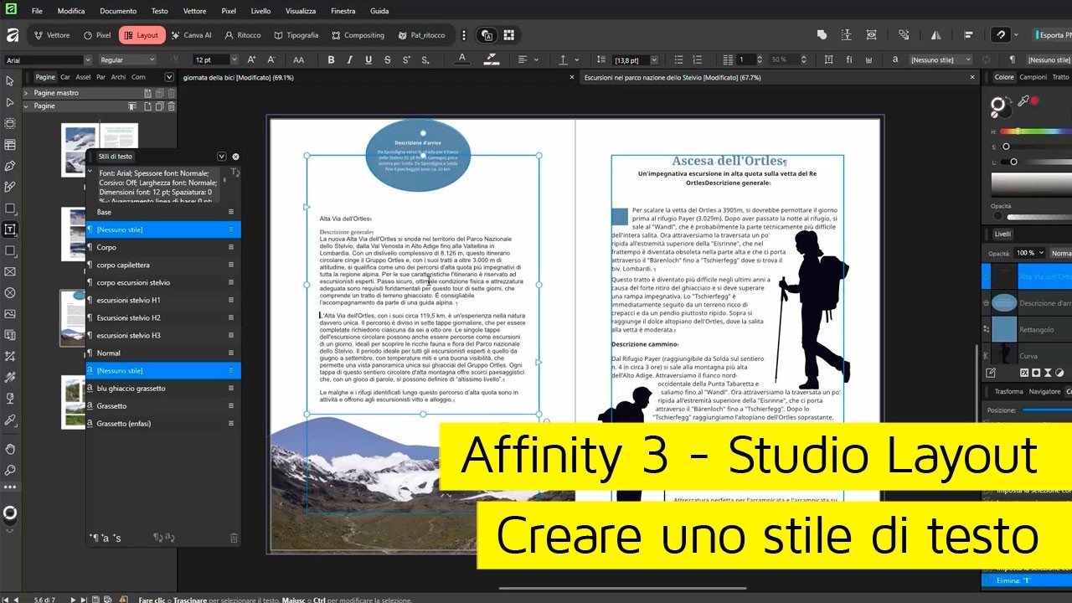Select the corpo capilettera paragraph style
The image size is (1072, 603).
pos(163,265)
